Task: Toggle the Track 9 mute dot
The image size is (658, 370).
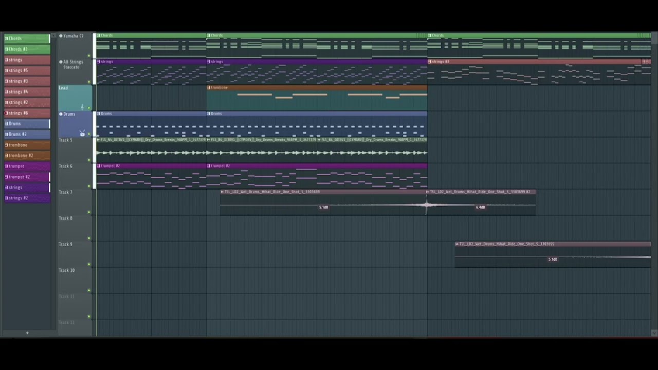Action: (x=89, y=265)
